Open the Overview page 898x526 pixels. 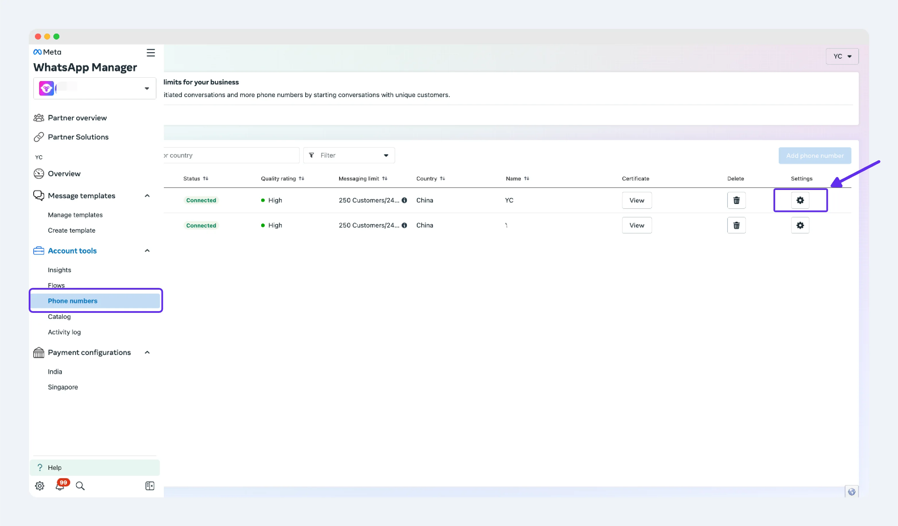tap(57, 174)
